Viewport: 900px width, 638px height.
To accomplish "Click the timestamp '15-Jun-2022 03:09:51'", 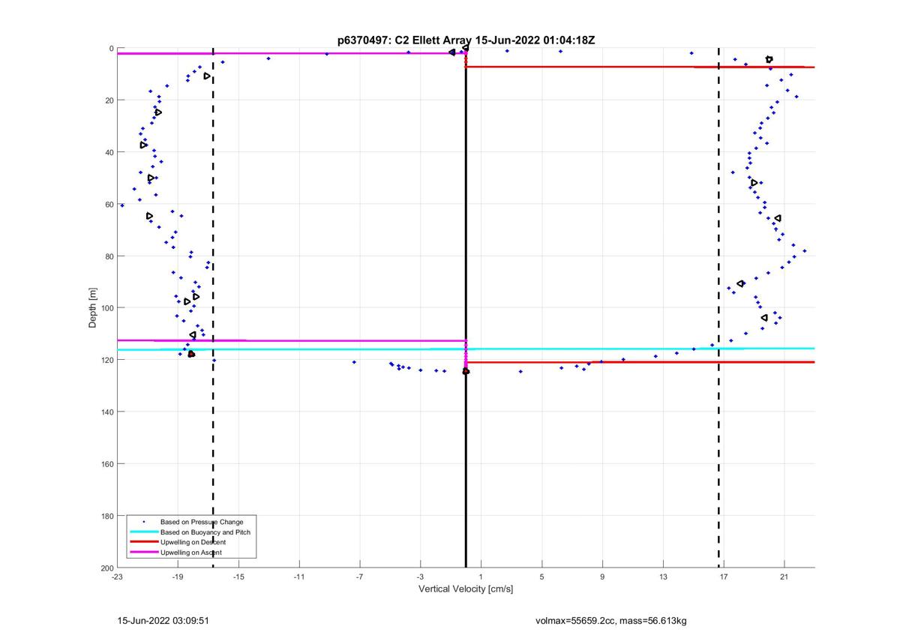I will point(163,622).
